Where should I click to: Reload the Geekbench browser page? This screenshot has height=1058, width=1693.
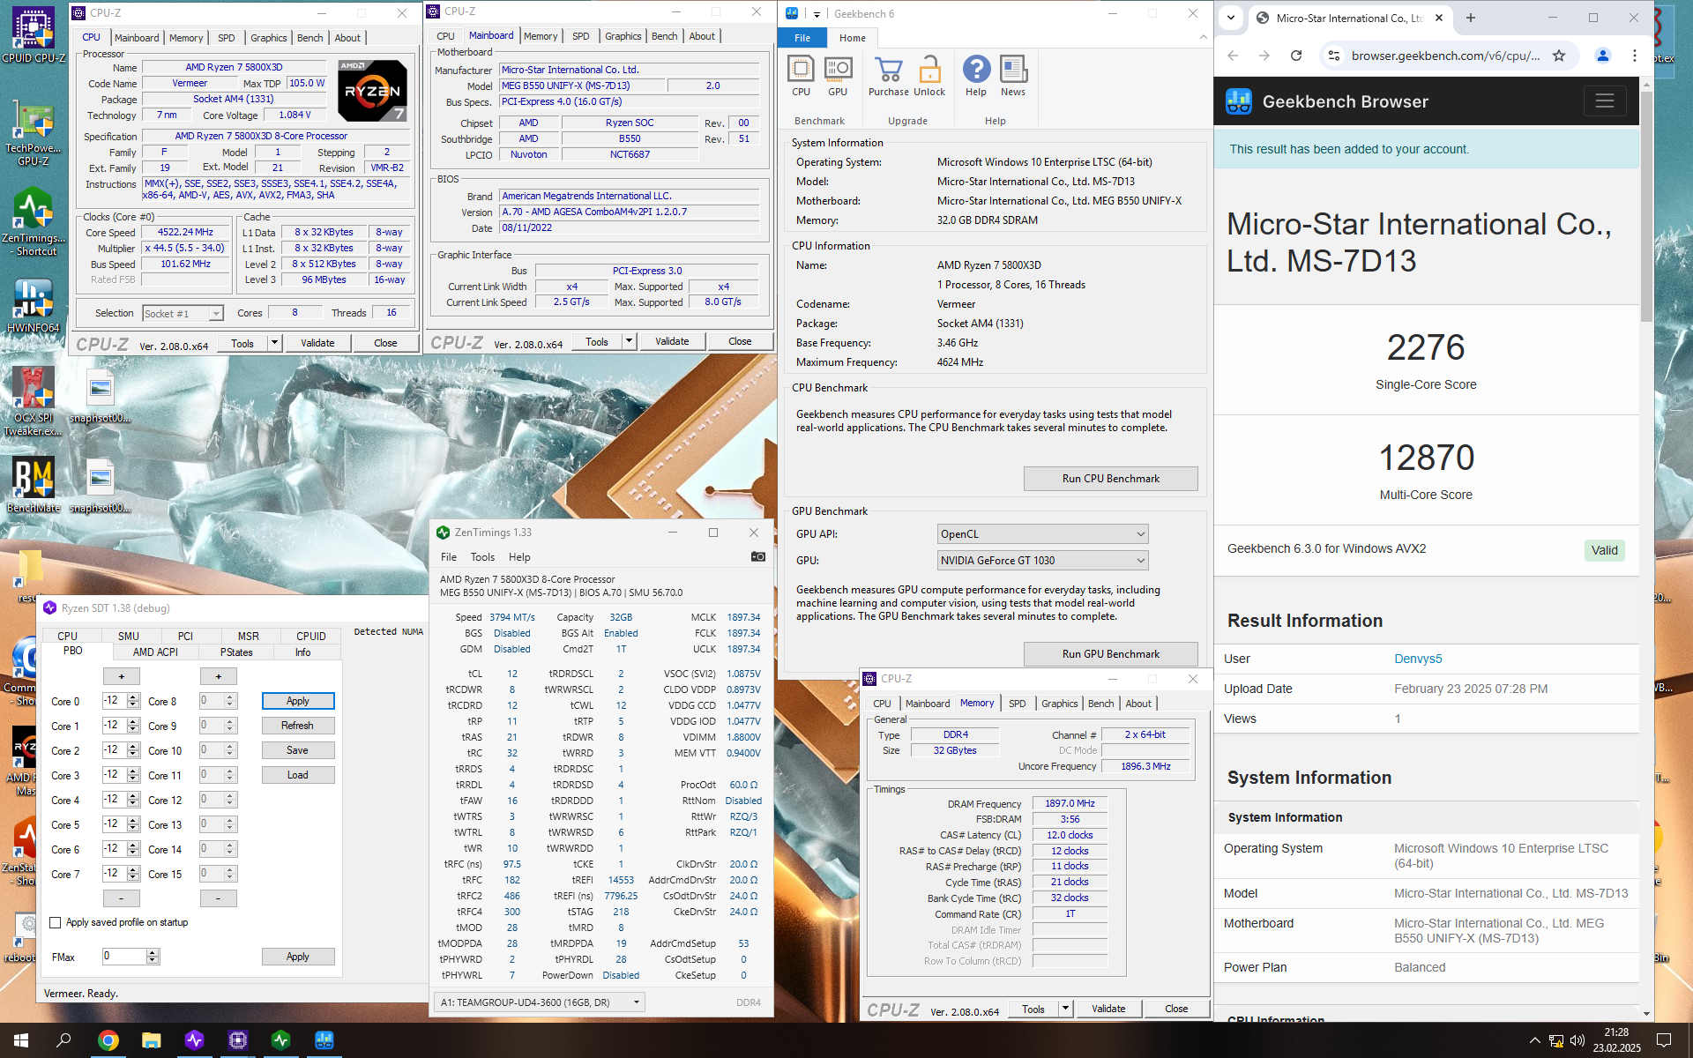[x=1296, y=56]
